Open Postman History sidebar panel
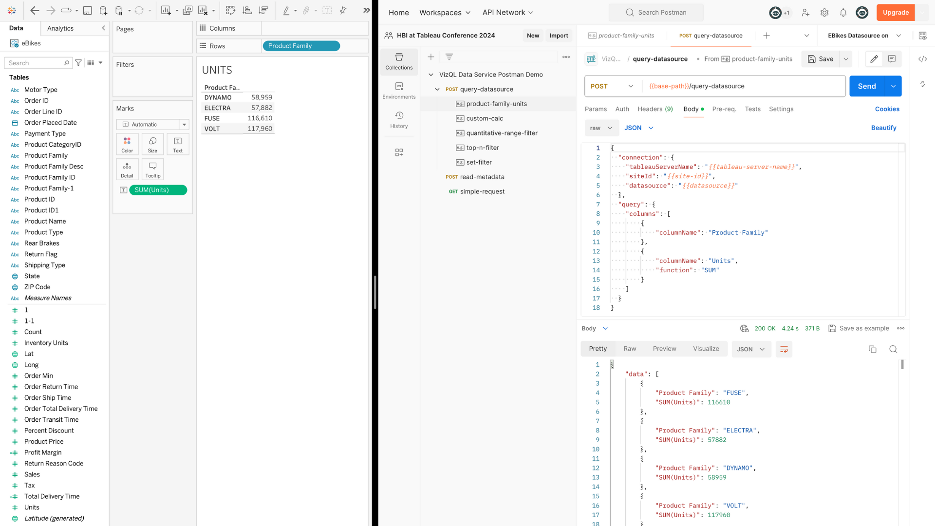Viewport: 935px width, 526px height. [x=399, y=119]
